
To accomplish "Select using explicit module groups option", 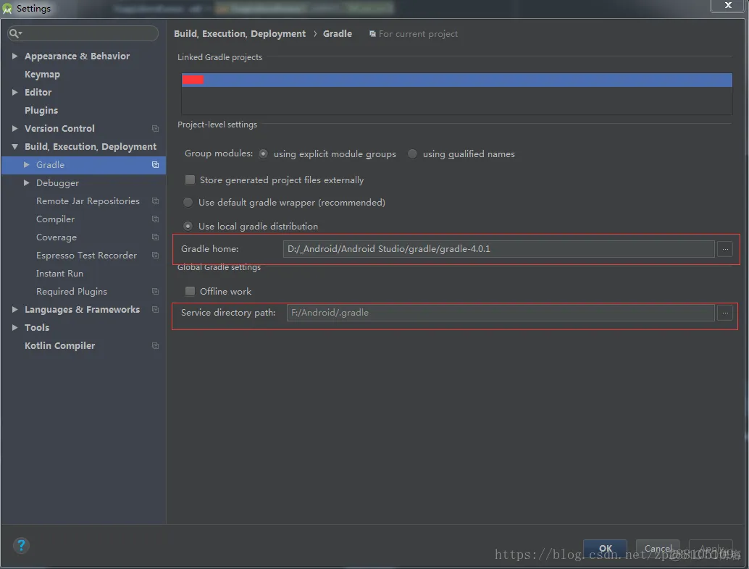I will pos(263,153).
